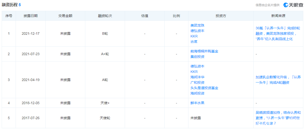Click the B轮 round cell
The image size is (305, 129).
click(105, 34)
